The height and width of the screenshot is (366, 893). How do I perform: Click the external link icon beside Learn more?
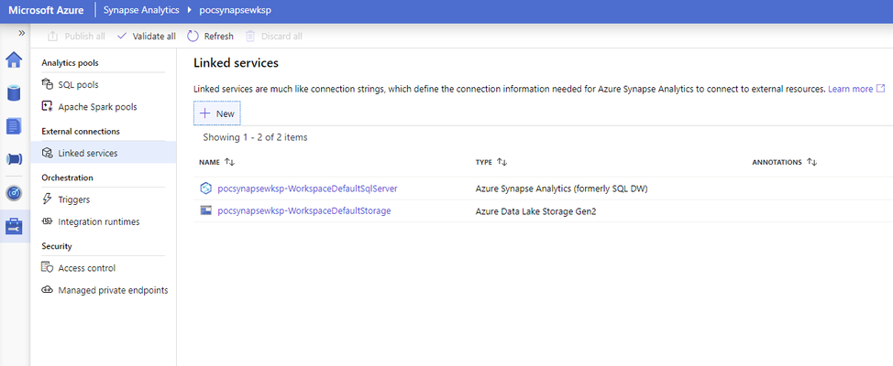pos(881,89)
